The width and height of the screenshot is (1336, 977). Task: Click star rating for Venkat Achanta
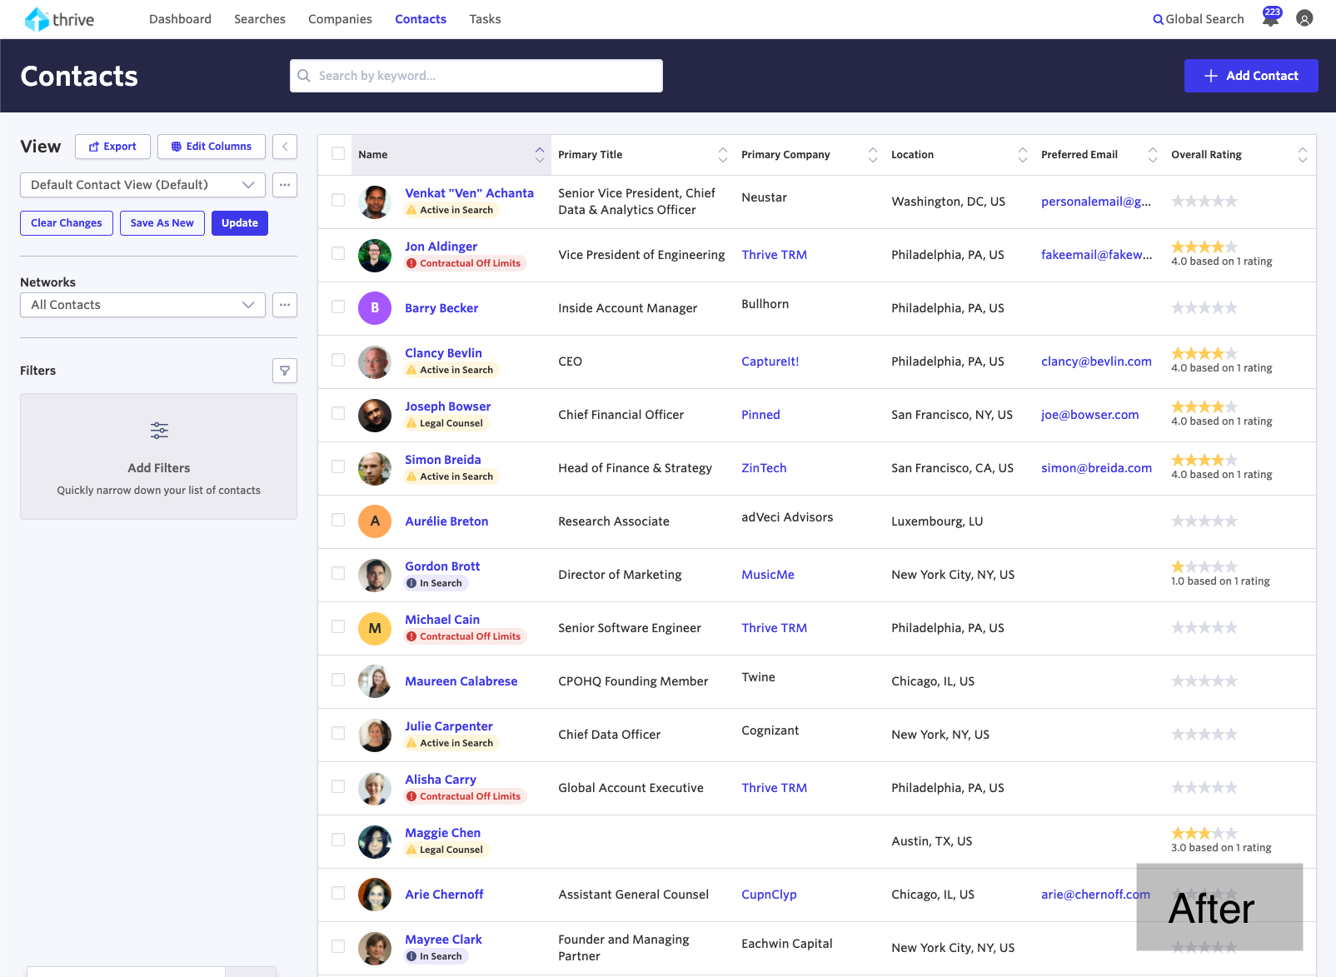click(1204, 202)
